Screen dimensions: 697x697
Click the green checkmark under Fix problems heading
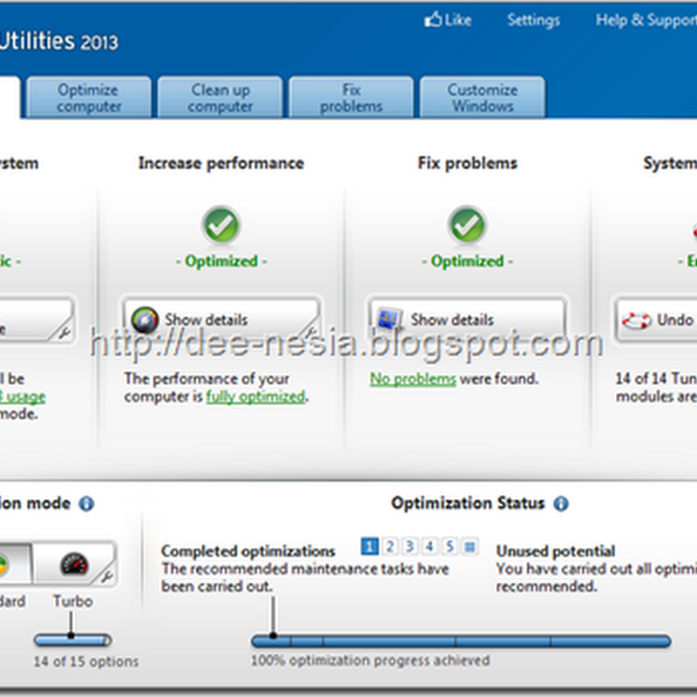(x=467, y=224)
